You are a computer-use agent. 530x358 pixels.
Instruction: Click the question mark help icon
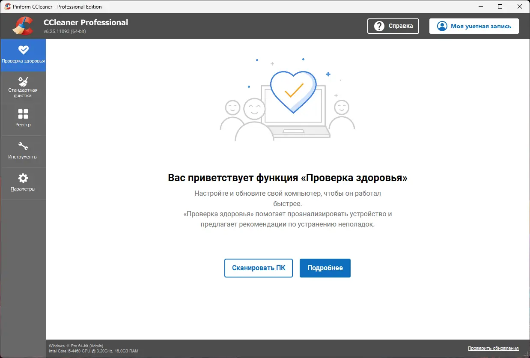(378, 26)
